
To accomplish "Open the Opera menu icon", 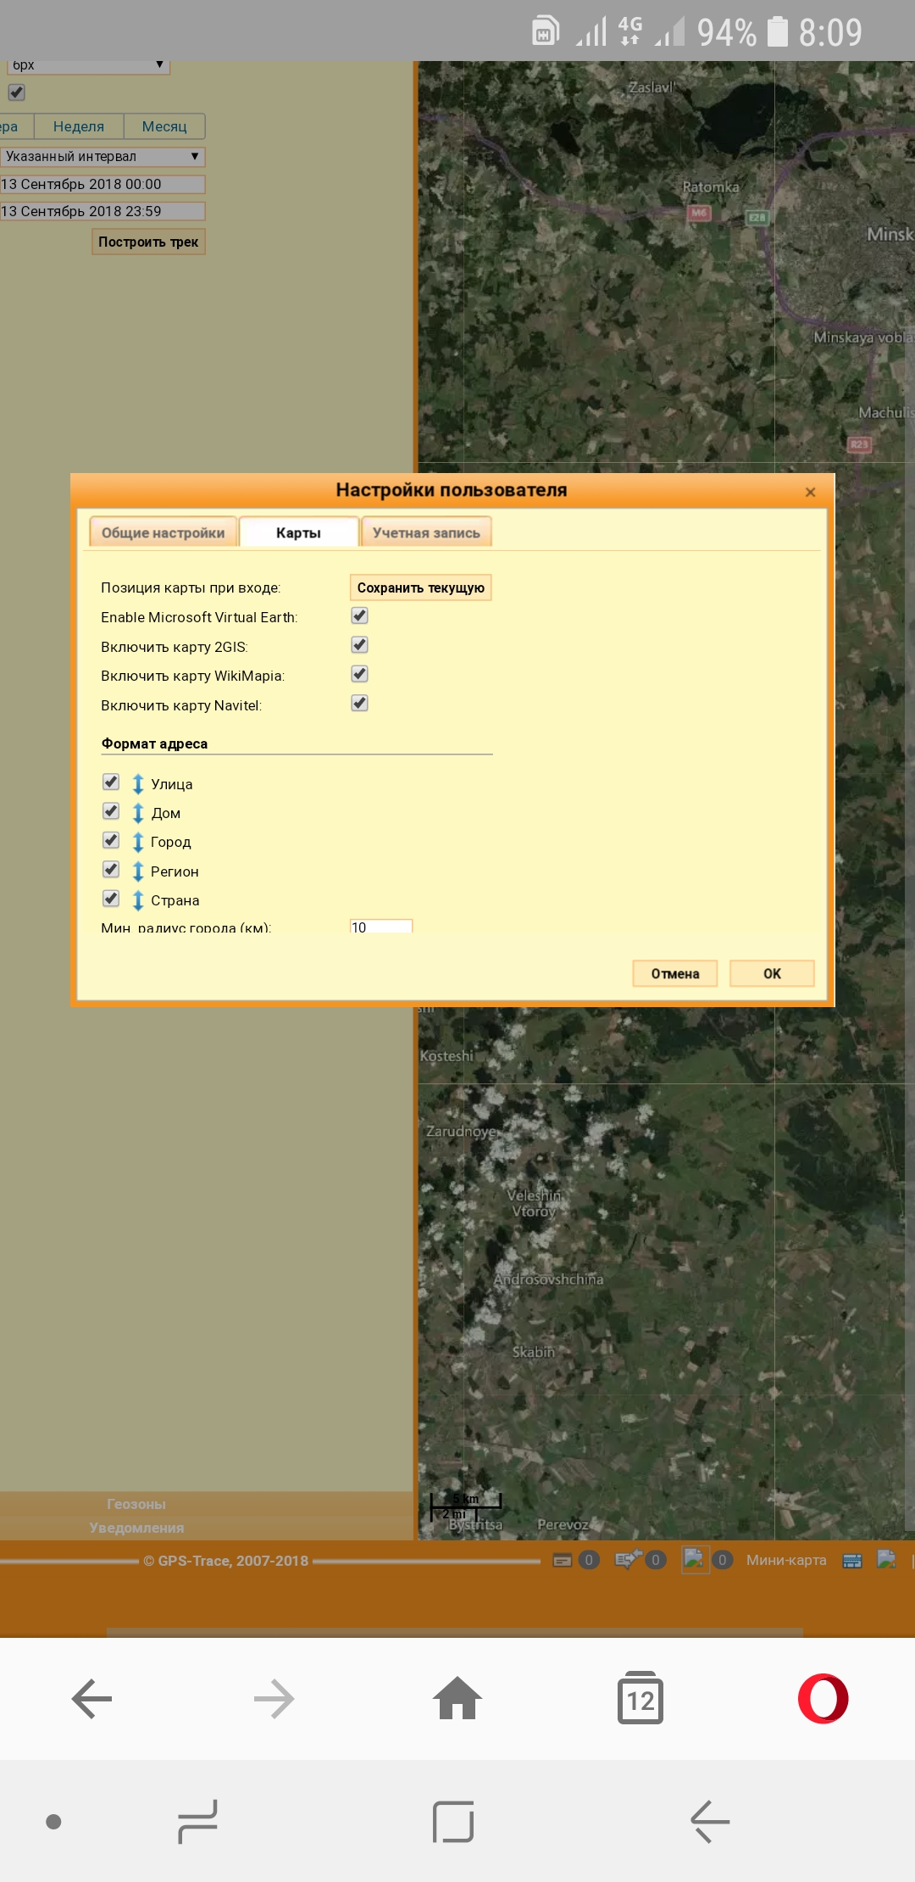I will coord(823,1699).
